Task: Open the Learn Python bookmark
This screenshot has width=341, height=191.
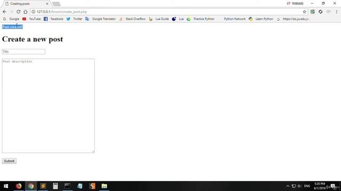Action: tap(261, 19)
